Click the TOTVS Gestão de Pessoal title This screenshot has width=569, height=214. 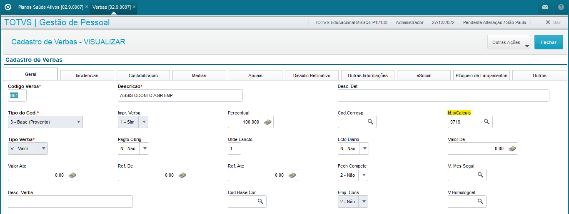click(57, 22)
